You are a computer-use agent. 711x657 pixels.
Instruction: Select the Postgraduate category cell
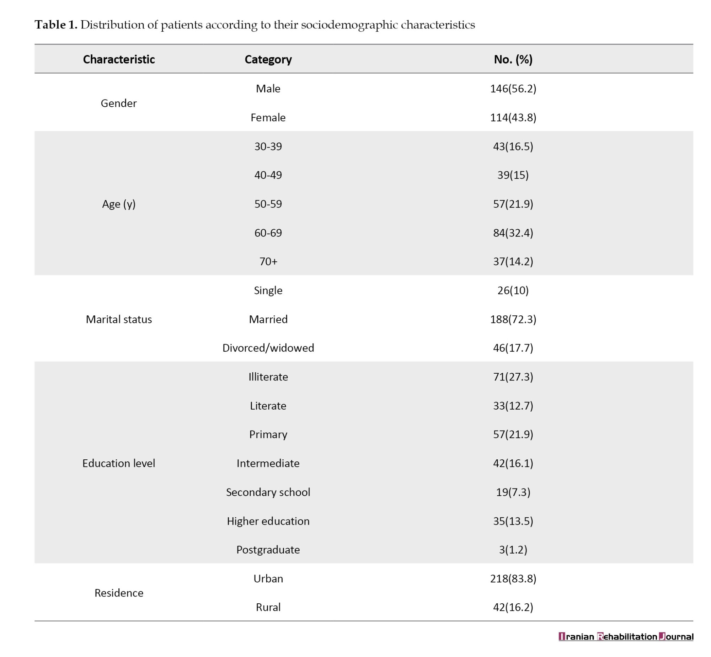click(x=268, y=550)
